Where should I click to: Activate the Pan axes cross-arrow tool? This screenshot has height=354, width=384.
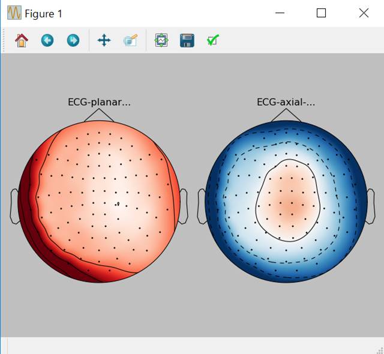tap(104, 41)
